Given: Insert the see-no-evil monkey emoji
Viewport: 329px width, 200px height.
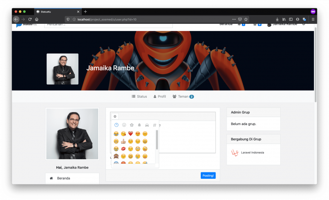Looking at the screenshot, I should pyautogui.click(x=116, y=156).
